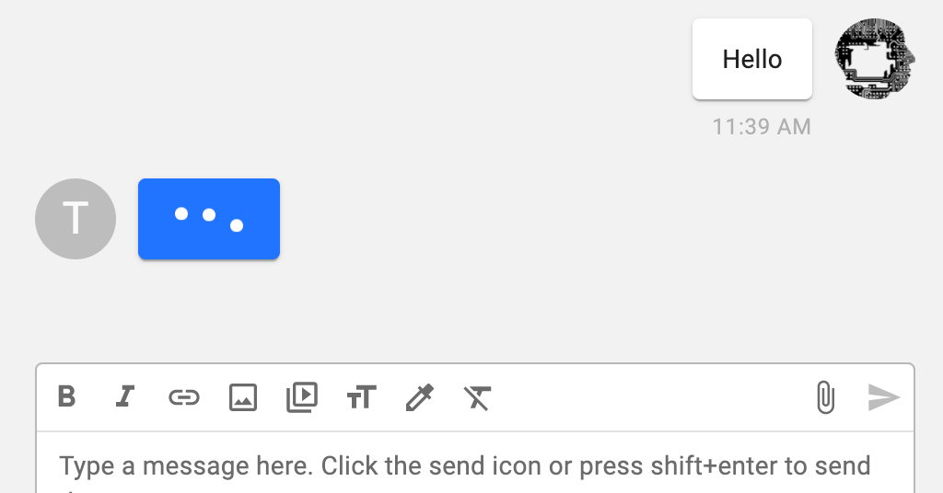Insert a hyperlink into message
The width and height of the screenshot is (943, 493).
[x=184, y=397]
